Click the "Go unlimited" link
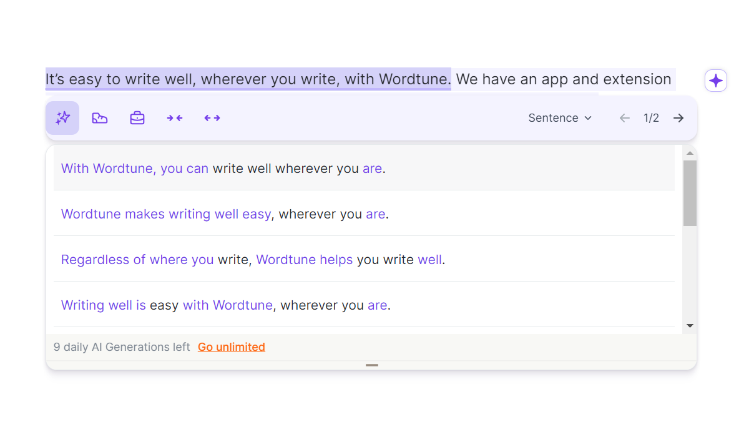Image resolution: width=749 pixels, height=437 pixels. coord(232,347)
